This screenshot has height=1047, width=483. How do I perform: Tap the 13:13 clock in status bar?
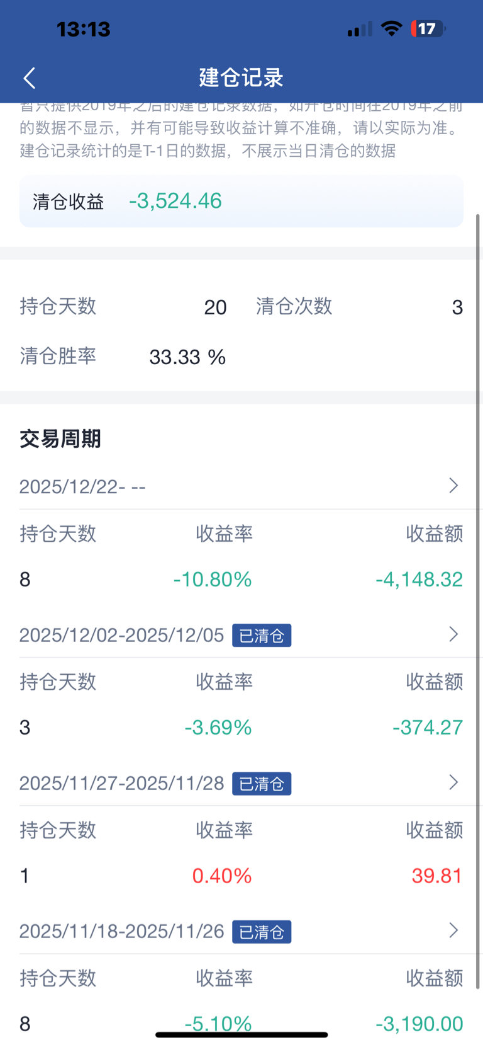click(83, 29)
